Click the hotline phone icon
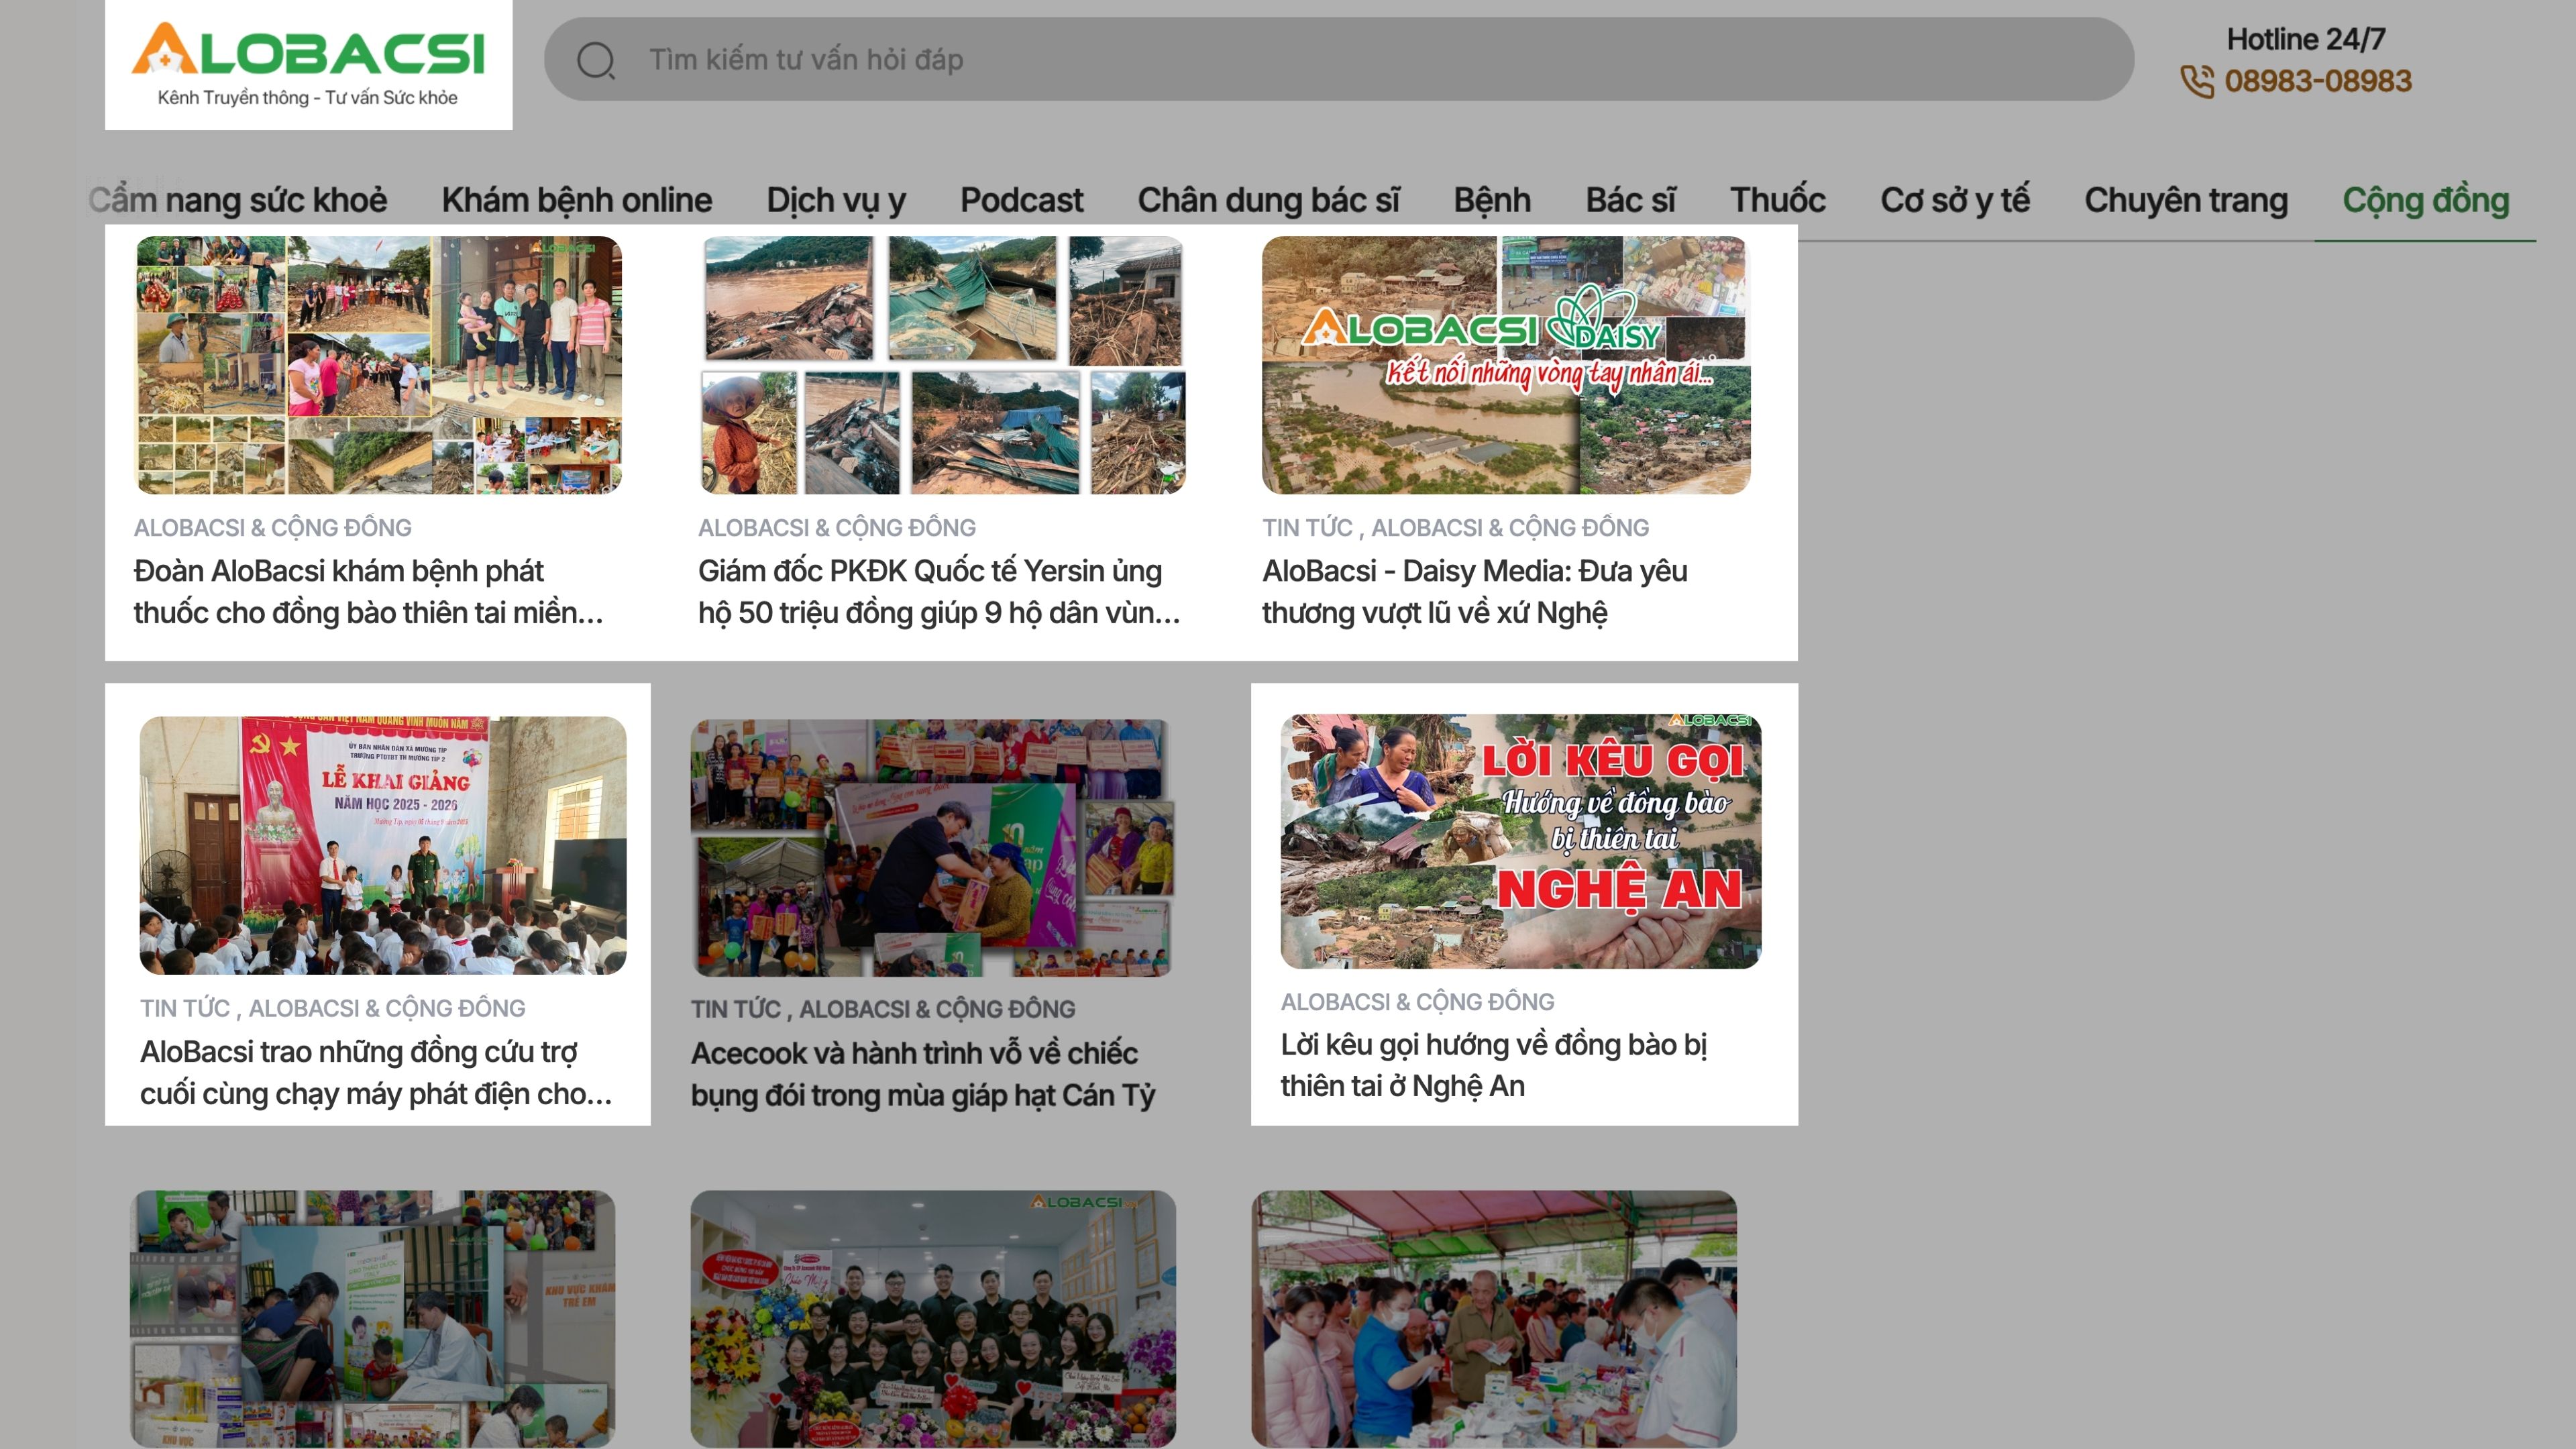This screenshot has height=1449, width=2576. [x=2197, y=81]
